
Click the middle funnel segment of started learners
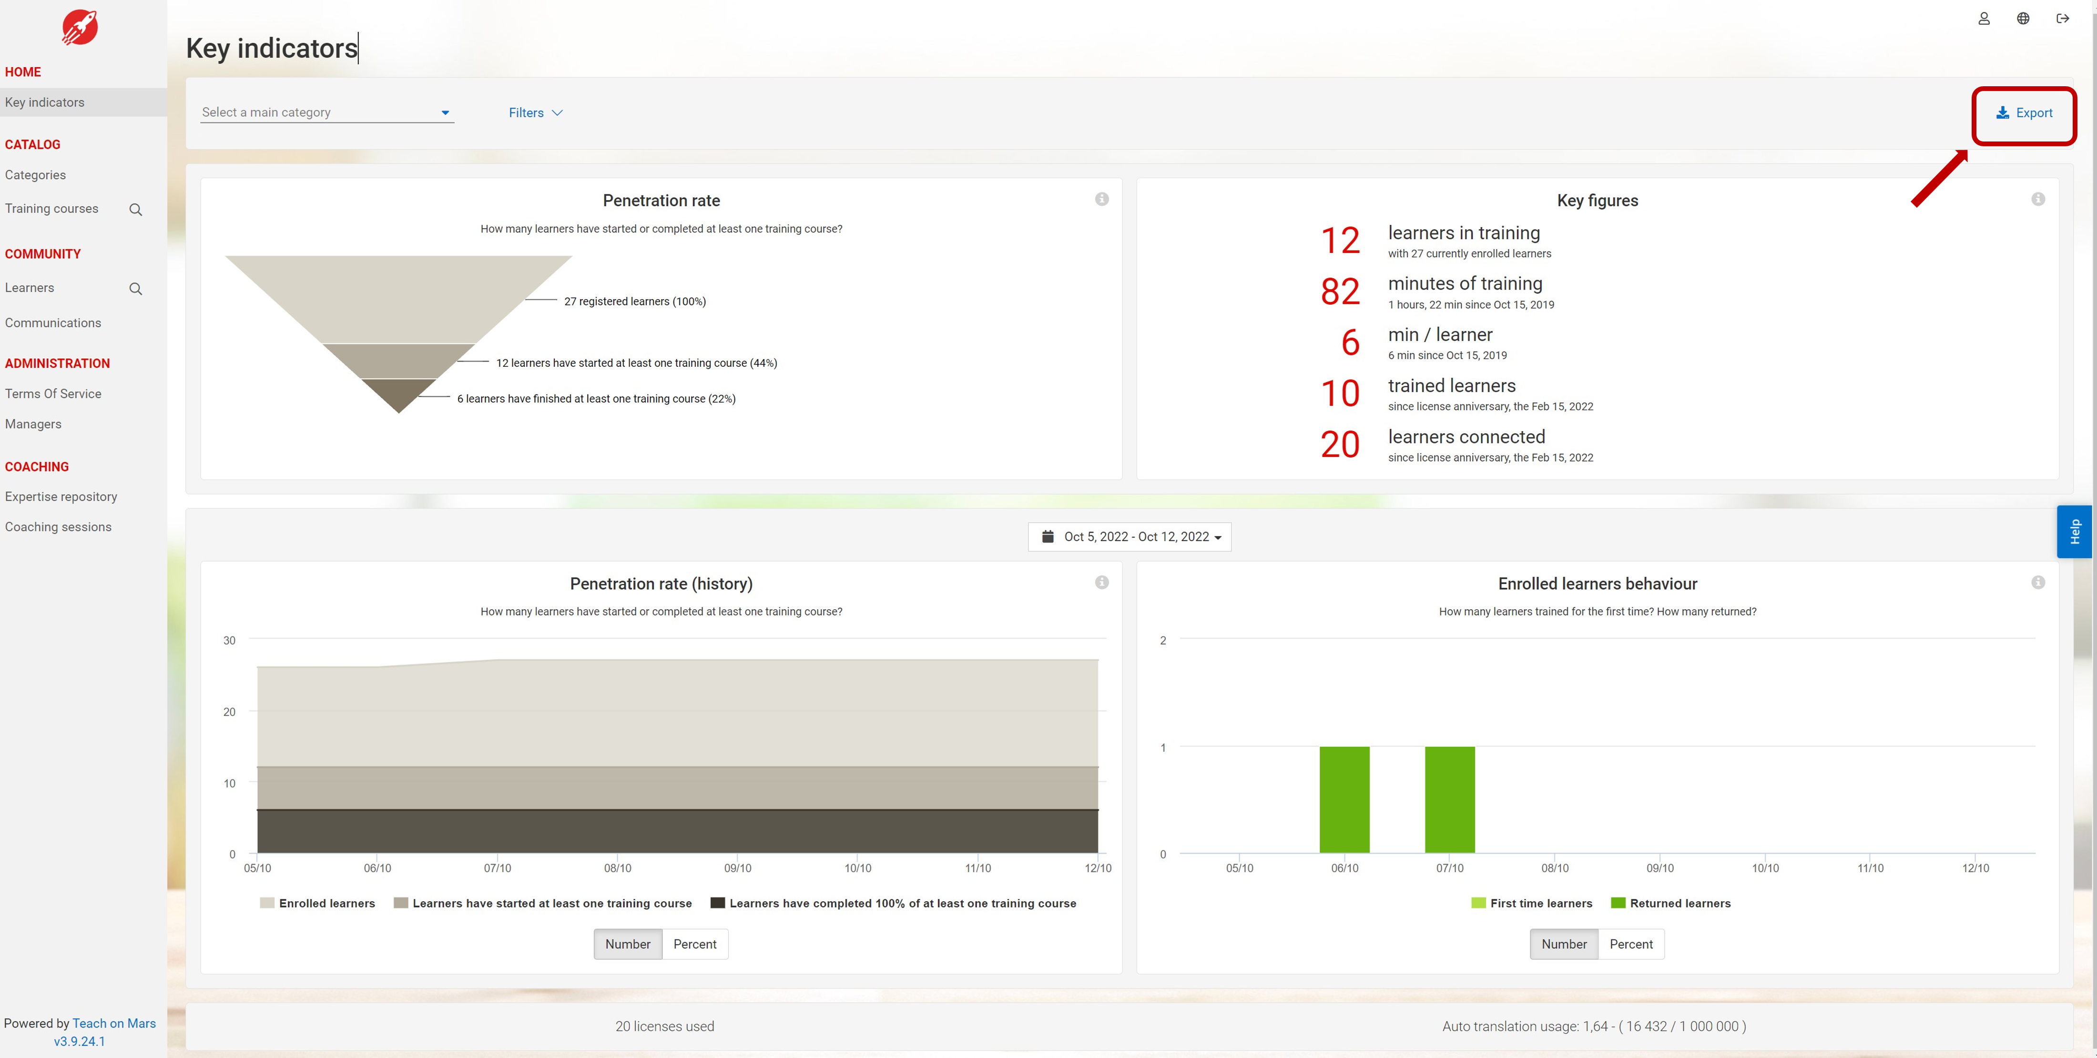click(398, 361)
